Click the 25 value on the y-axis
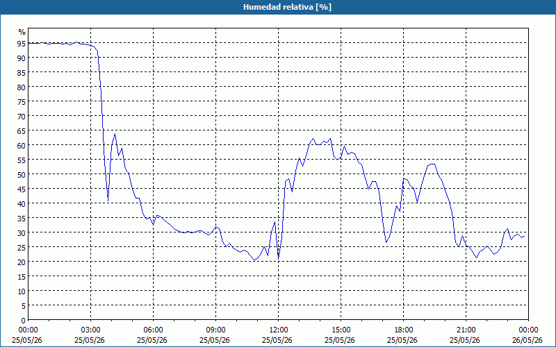Screen dimensions: 556x347 pos(22,248)
